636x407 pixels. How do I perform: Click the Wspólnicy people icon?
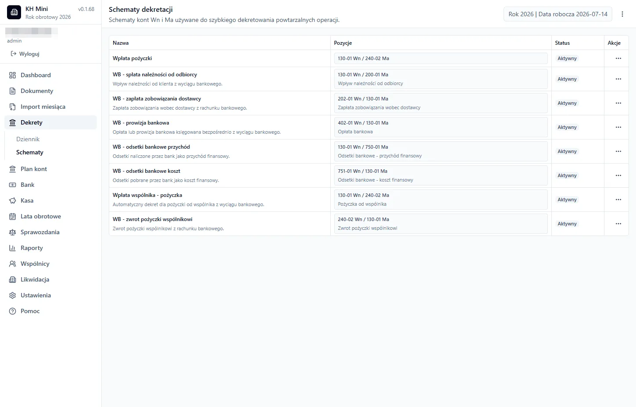tap(13, 264)
